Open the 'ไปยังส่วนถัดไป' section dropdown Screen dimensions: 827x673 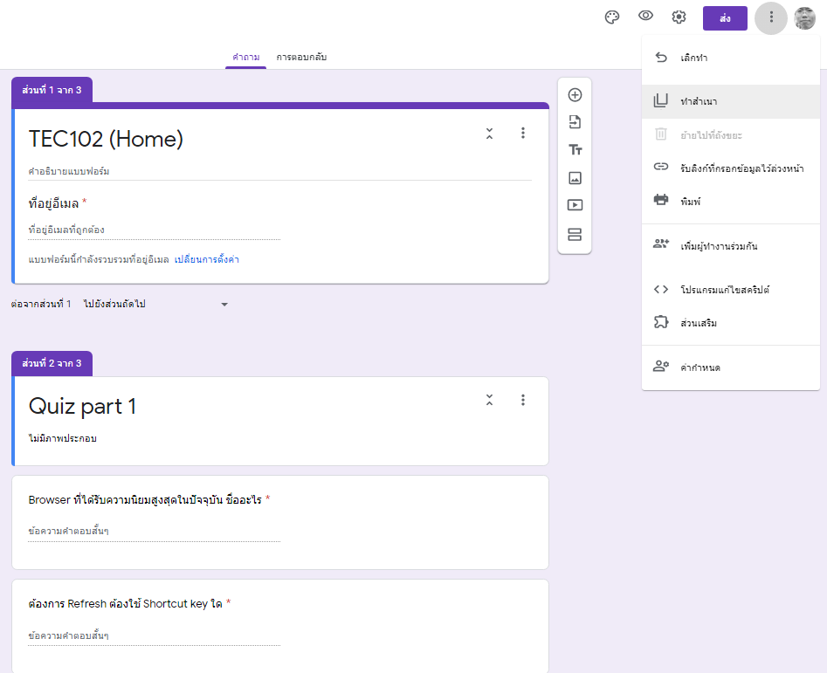pos(155,305)
